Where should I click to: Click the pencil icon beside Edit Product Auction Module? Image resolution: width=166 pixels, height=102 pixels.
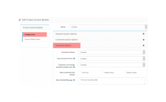20,20
